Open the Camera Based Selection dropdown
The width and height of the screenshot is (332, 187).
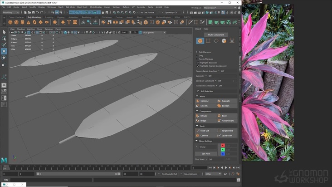coord(218,71)
